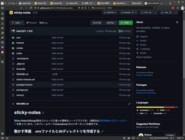185x140 pixels.
Task: Switch to the ZIKUU資料 tab
Action: click(x=104, y=3)
